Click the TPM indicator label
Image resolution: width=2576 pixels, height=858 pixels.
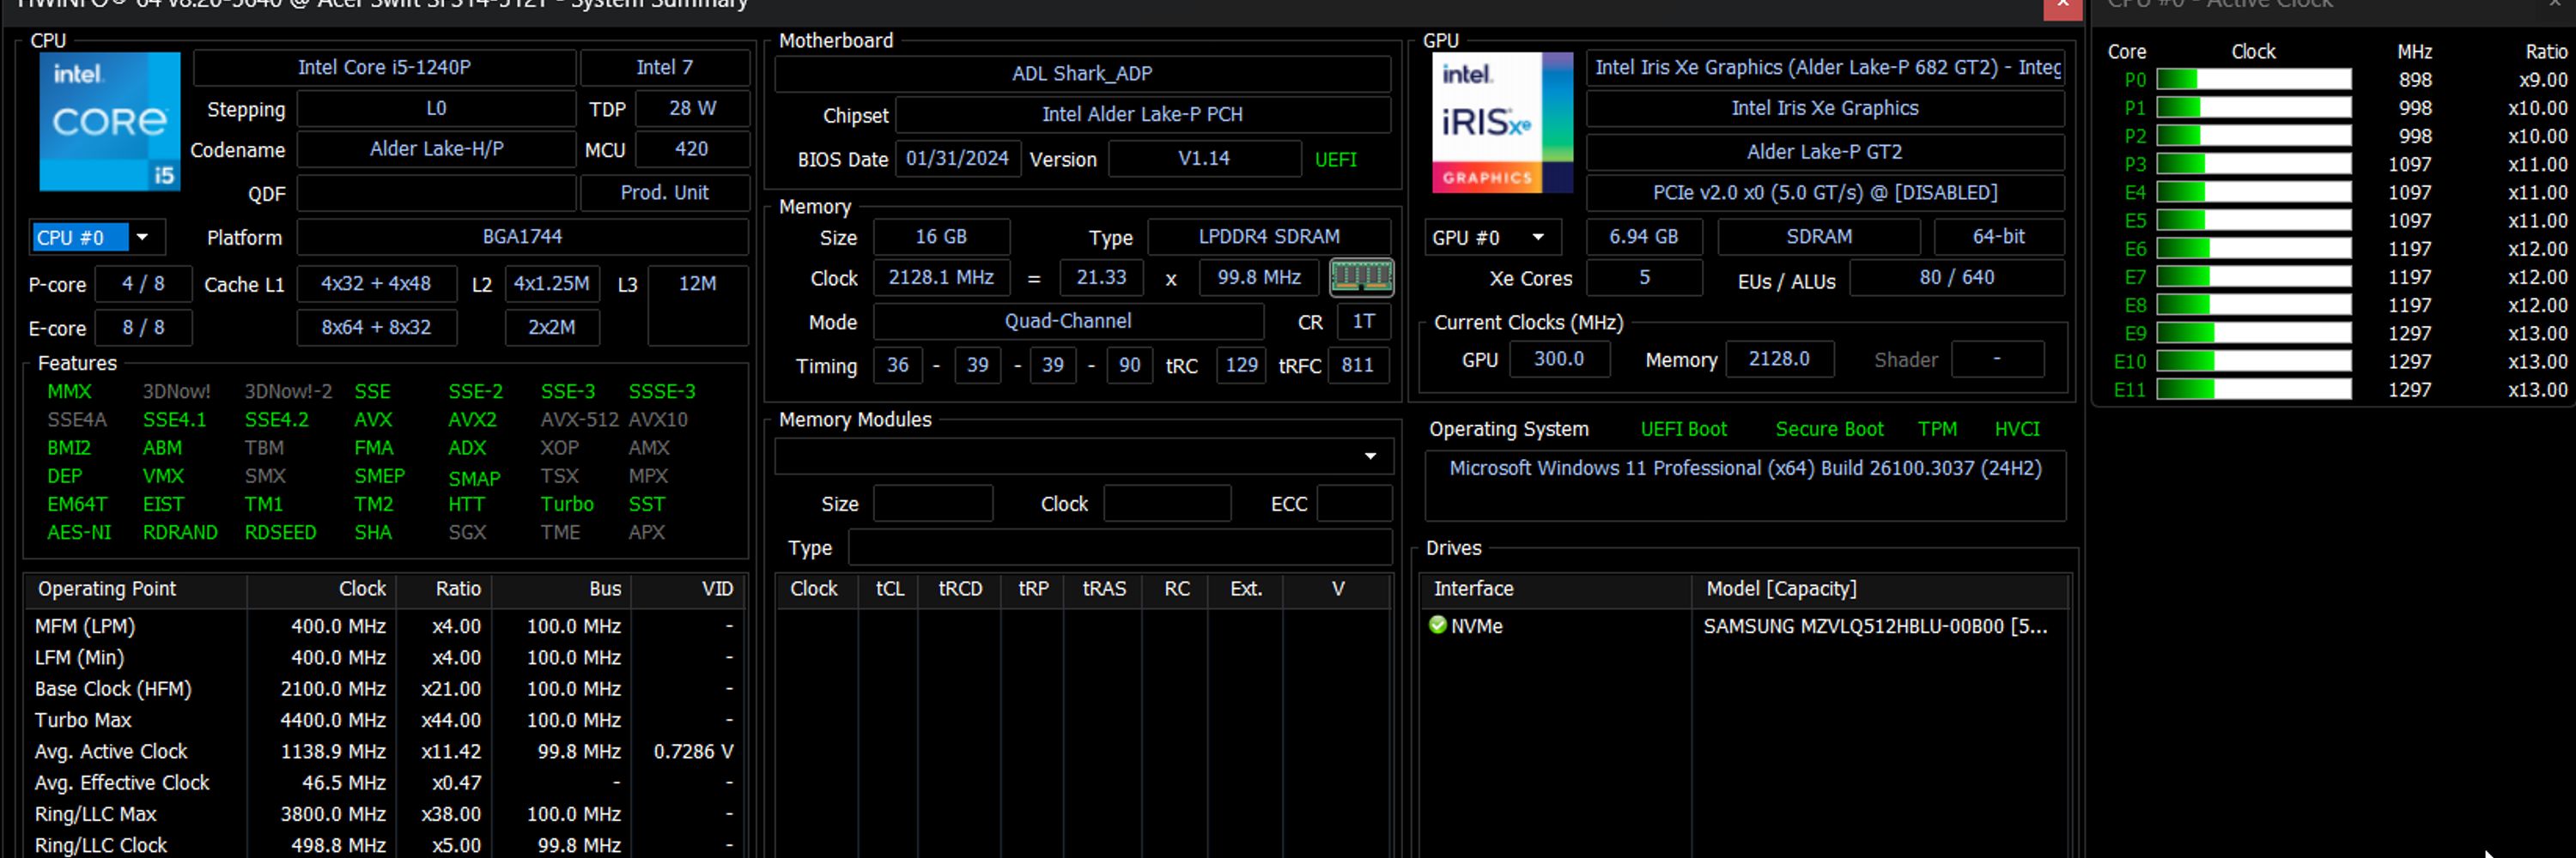coord(1937,428)
